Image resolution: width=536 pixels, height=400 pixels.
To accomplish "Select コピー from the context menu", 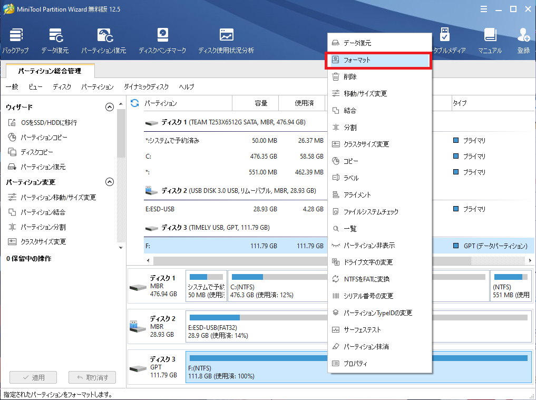I will [x=379, y=161].
